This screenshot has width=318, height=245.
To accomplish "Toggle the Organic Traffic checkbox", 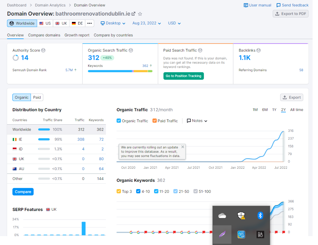I will pyautogui.click(x=119, y=121).
